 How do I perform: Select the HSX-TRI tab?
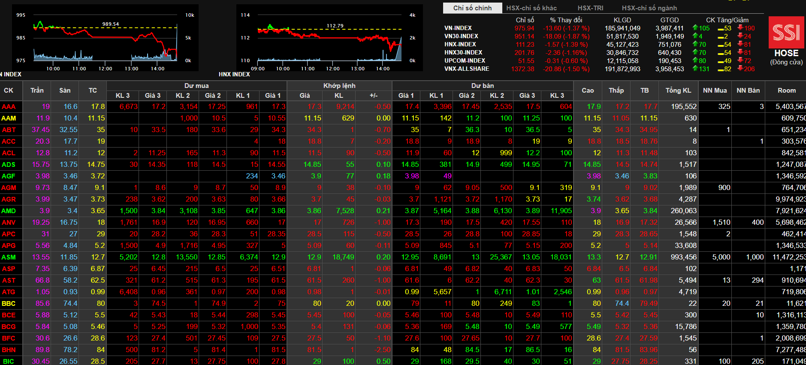(590, 8)
